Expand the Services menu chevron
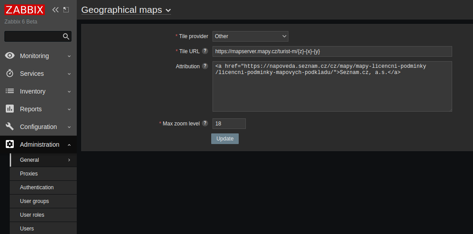Image resolution: width=473 pixels, height=234 pixels. (x=69, y=74)
